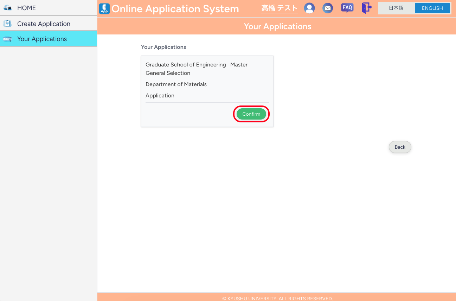Screen dimensions: 456x301
Task: Open the mail/messages icon
Action: [328, 8]
